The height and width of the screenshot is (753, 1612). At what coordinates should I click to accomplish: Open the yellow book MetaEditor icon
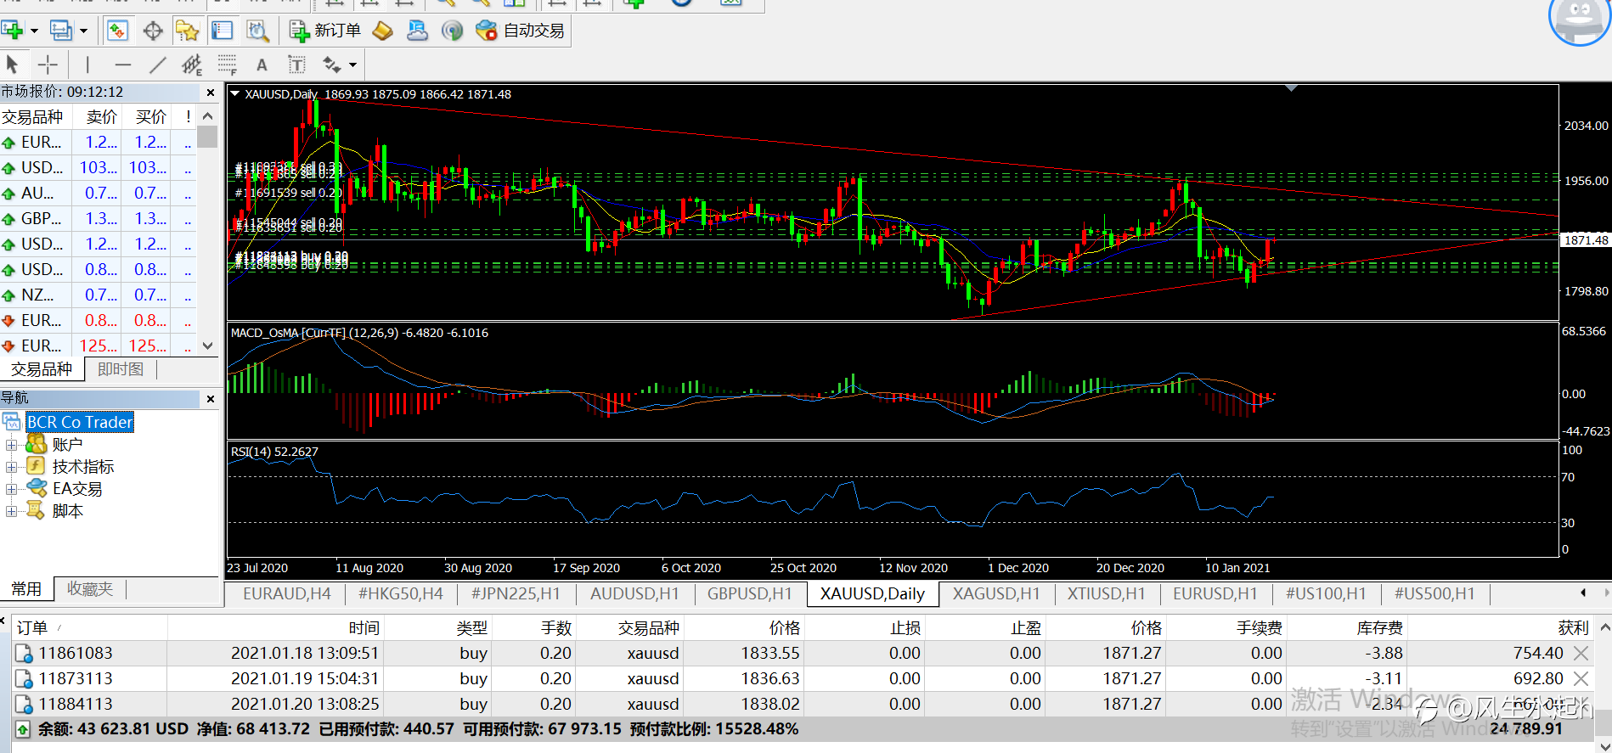pyautogui.click(x=383, y=31)
